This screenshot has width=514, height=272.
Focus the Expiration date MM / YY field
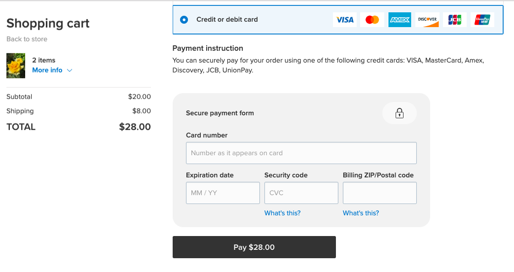tap(223, 193)
